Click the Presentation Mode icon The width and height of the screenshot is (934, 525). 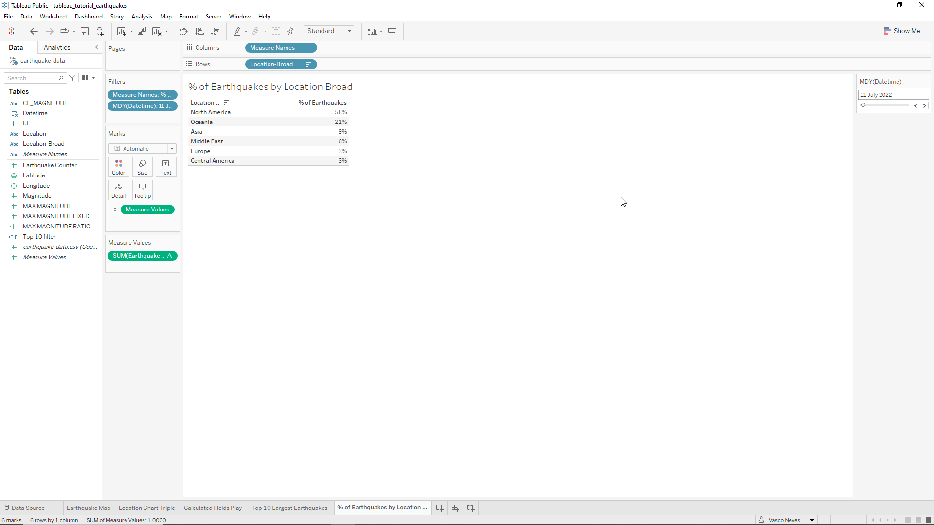pos(392,31)
